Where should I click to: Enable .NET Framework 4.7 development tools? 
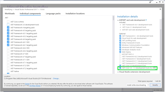point(120,59)
